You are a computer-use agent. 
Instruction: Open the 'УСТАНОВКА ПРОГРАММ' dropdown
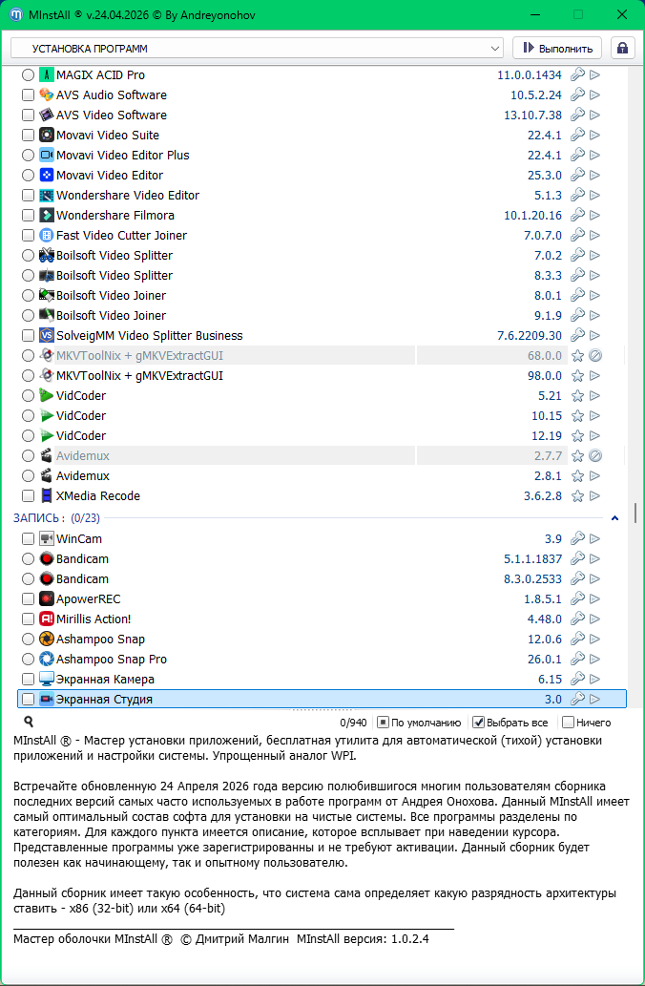point(257,48)
